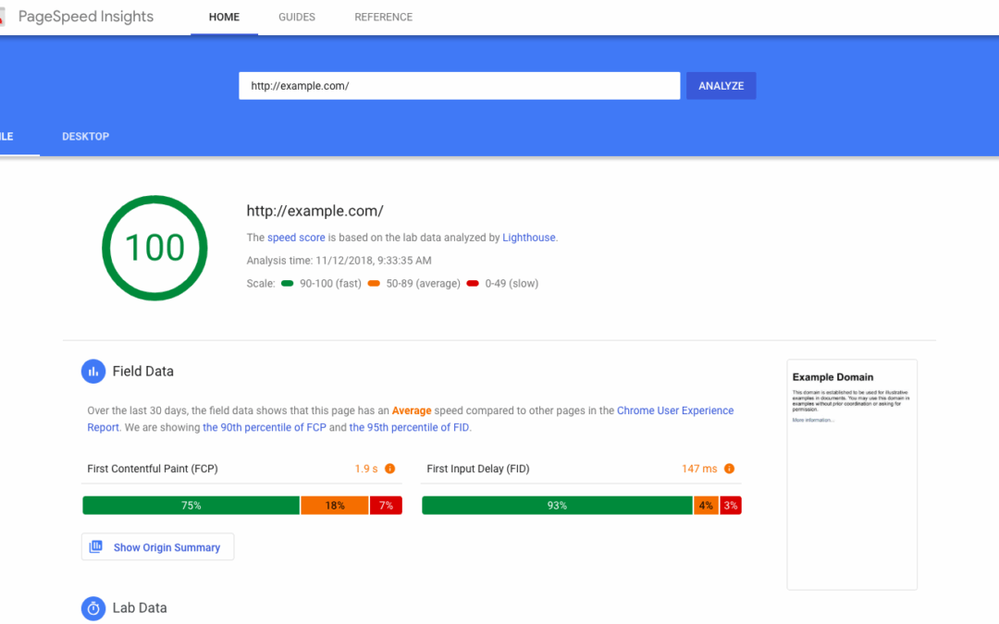Viewport: 999px width, 624px height.
Task: Click the Show Origin Summary chart icon
Action: 95,546
